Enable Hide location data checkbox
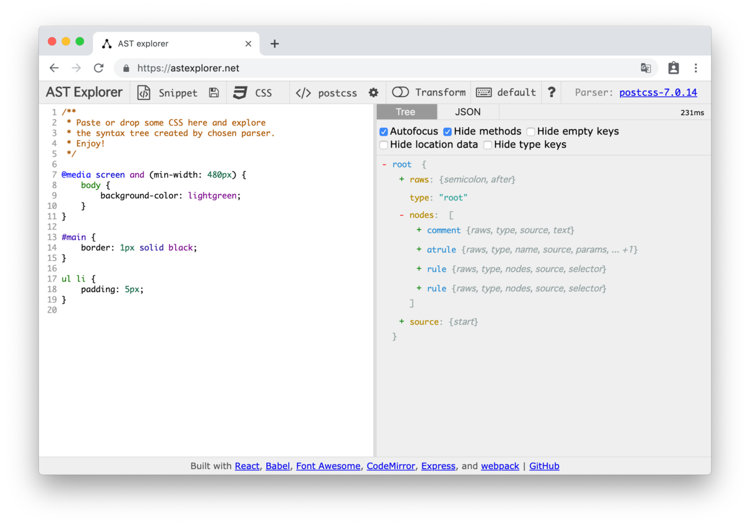 (x=384, y=145)
